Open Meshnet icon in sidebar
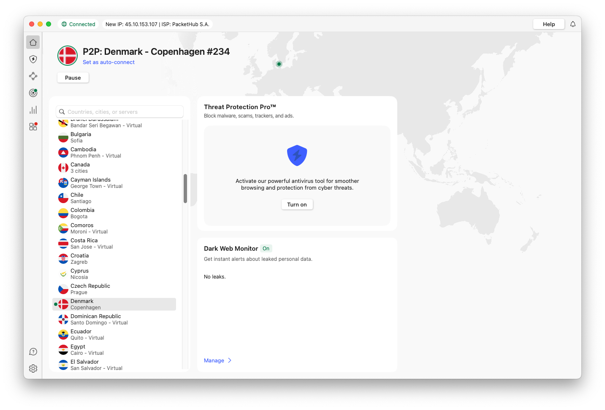Image resolution: width=605 pixels, height=410 pixels. point(33,76)
